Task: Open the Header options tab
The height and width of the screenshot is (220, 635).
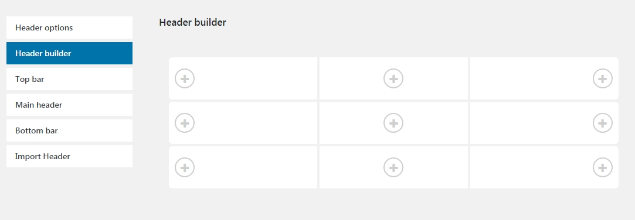Action: 69,27
